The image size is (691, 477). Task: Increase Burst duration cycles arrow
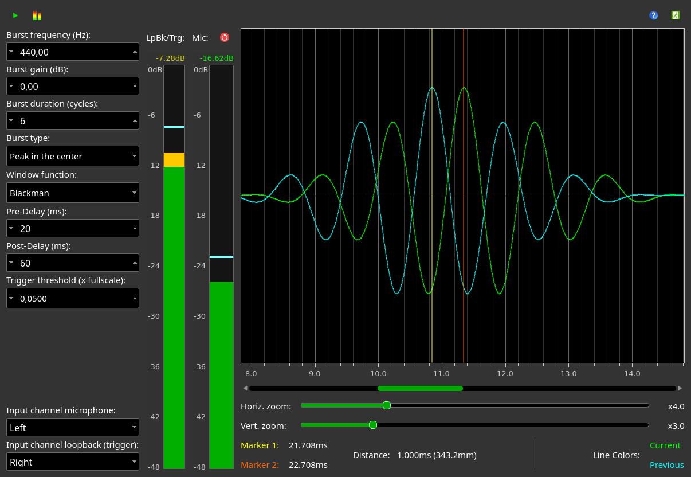pyautogui.click(x=135, y=121)
